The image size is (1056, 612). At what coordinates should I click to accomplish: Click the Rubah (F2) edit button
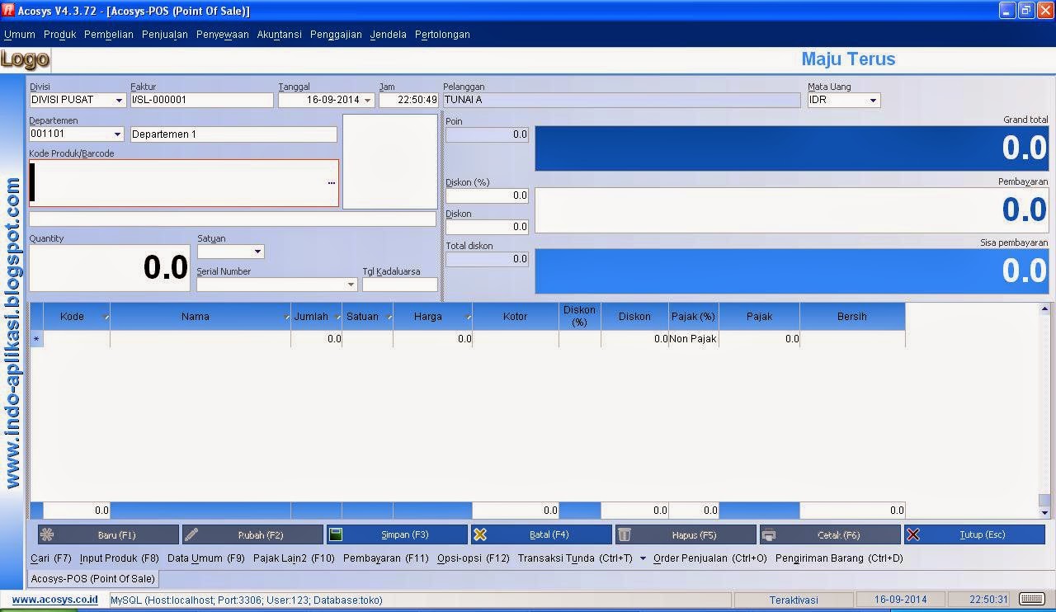252,534
